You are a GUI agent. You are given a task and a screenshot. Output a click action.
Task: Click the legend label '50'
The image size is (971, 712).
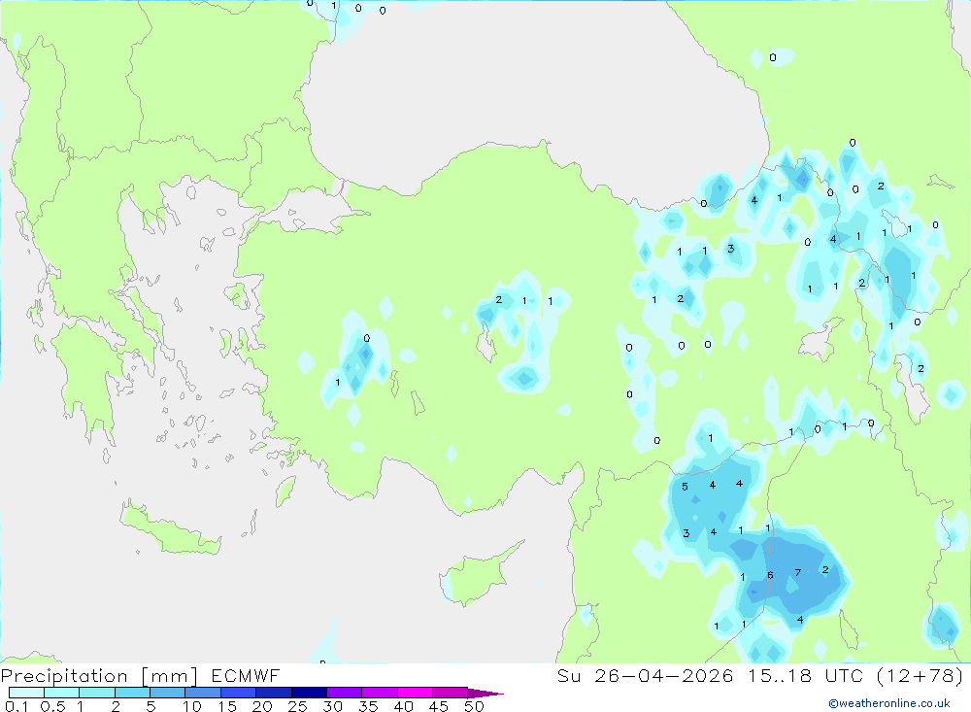click(474, 706)
